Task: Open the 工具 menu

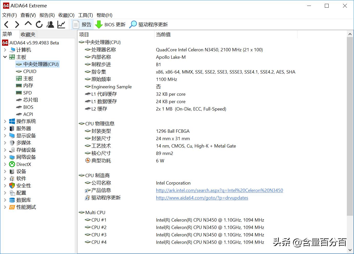Action: pyautogui.click(x=86, y=15)
